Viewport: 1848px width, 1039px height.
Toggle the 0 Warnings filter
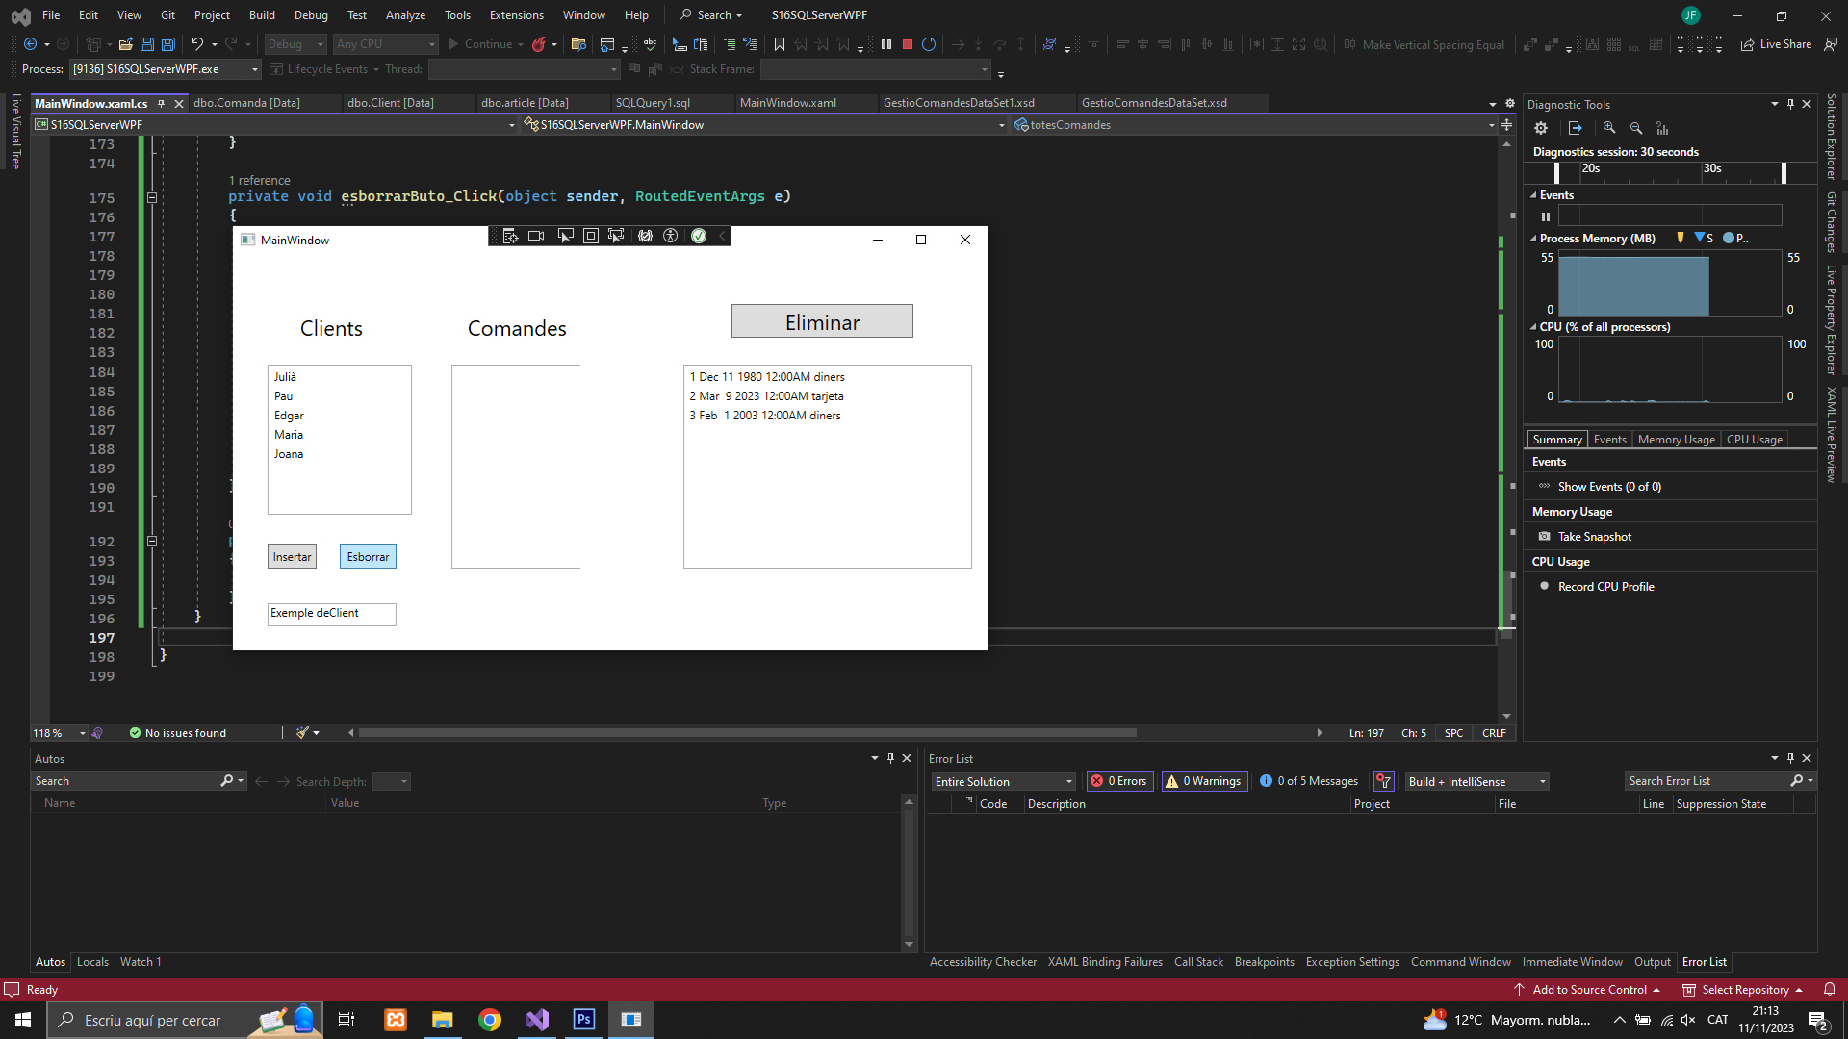[x=1204, y=781]
